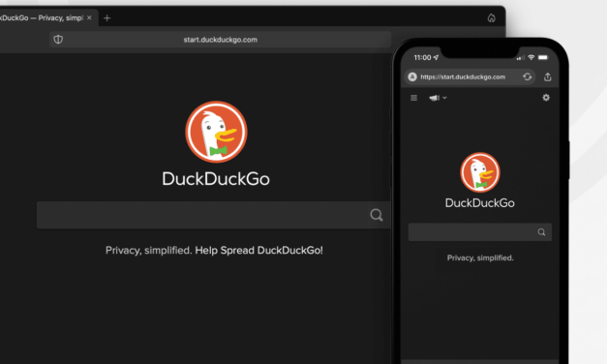This screenshot has width=607, height=364.
Task: Tap the phone 11:00 clock
Action: coord(422,58)
